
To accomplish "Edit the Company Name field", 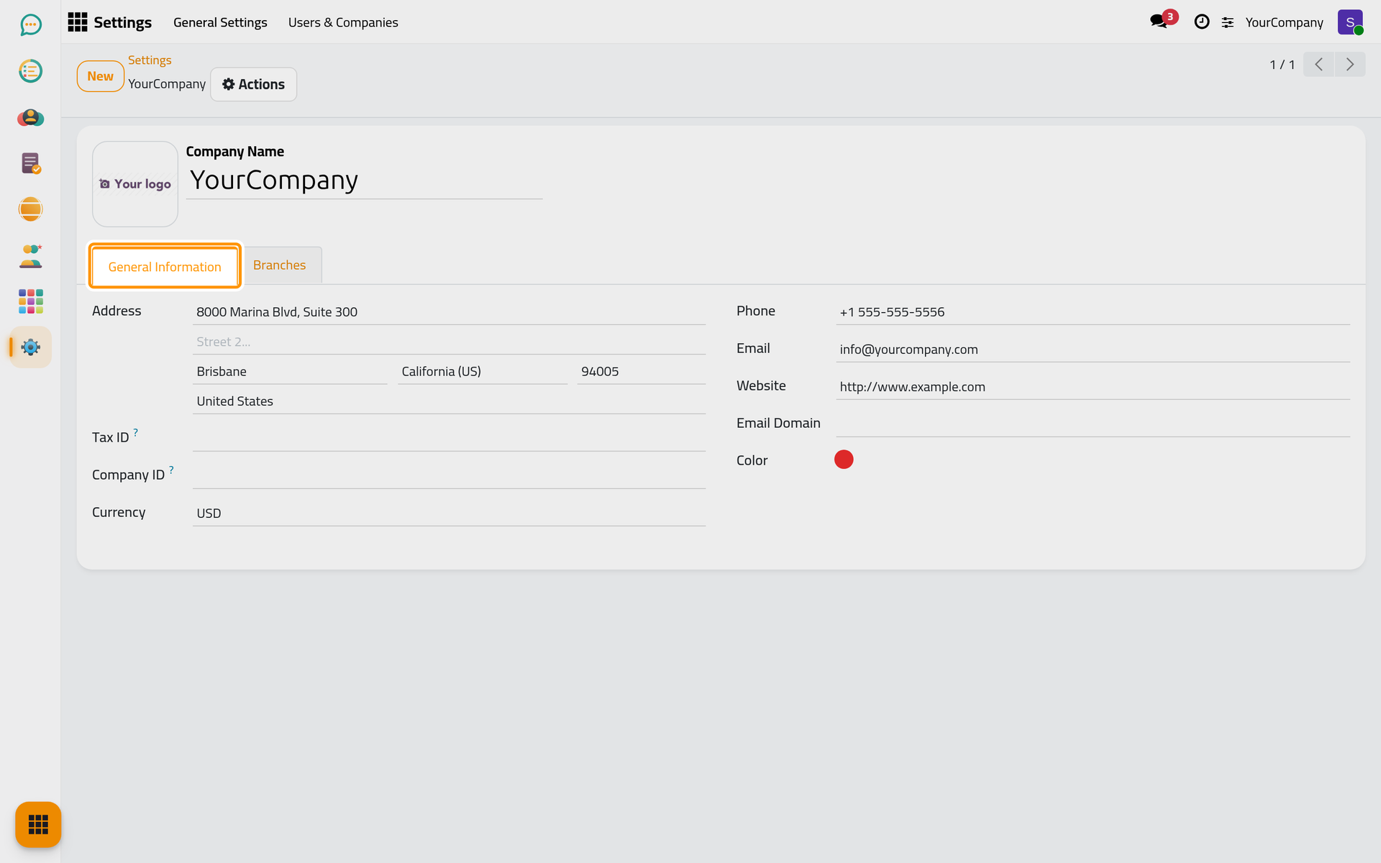I will coord(364,181).
